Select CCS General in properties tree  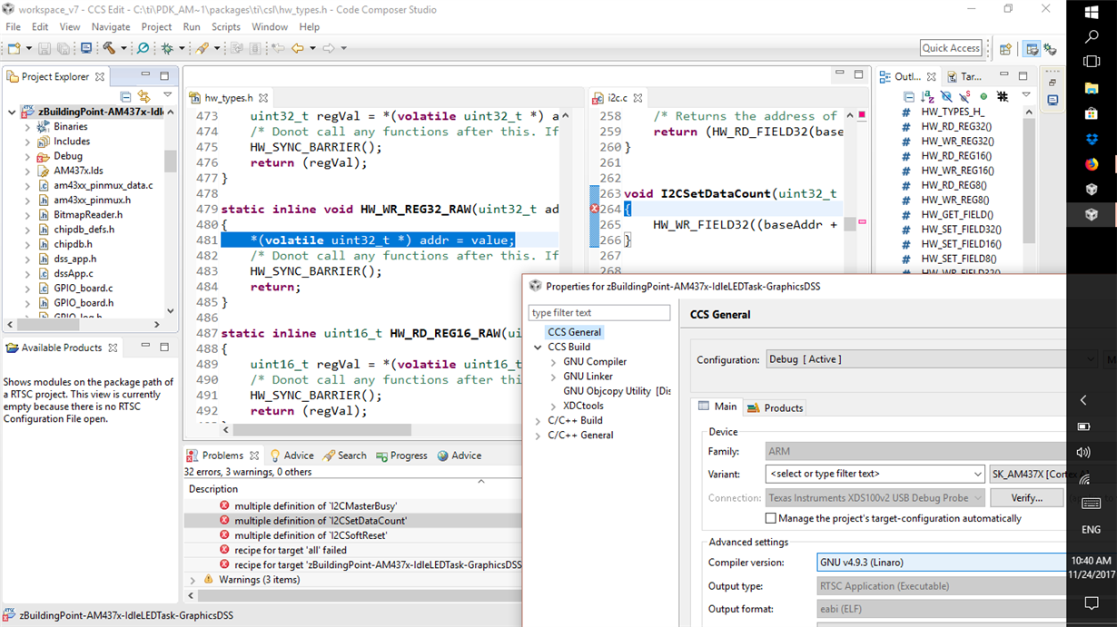coord(574,332)
